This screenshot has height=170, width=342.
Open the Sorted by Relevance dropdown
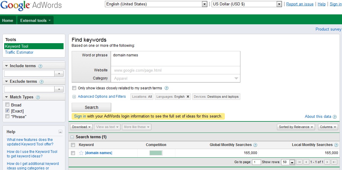296,127
